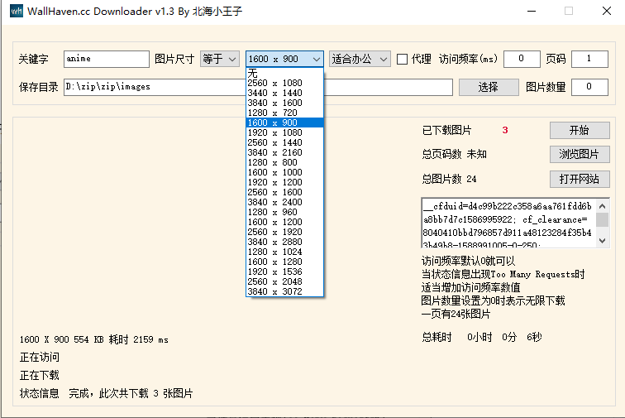The width and height of the screenshot is (625, 418).
Task: Click the WallHaven app icon in title bar
Action: pos(16,11)
